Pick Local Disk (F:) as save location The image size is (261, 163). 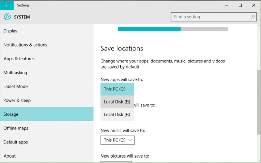(x=117, y=115)
